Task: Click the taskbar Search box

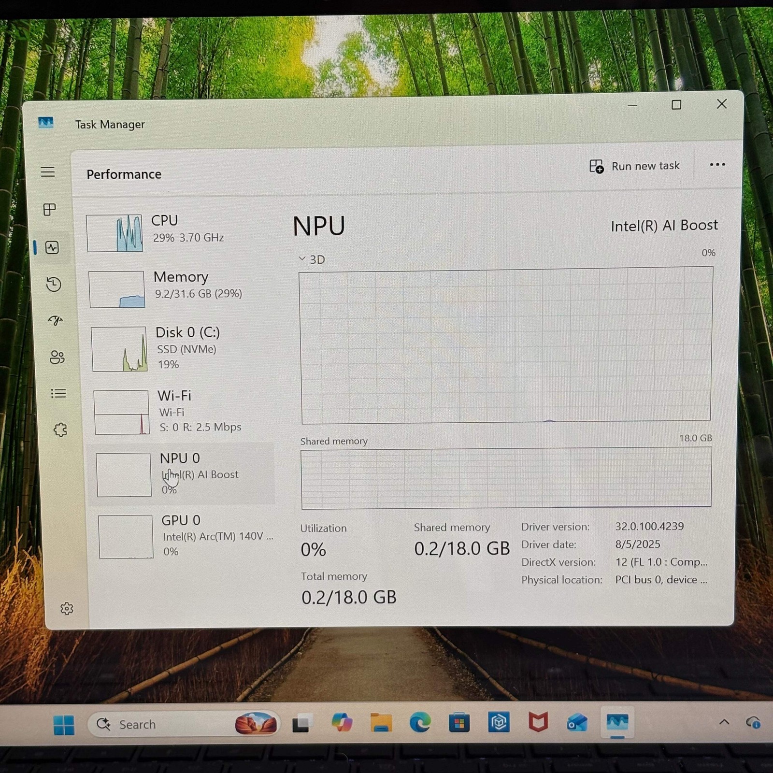Action: point(184,724)
